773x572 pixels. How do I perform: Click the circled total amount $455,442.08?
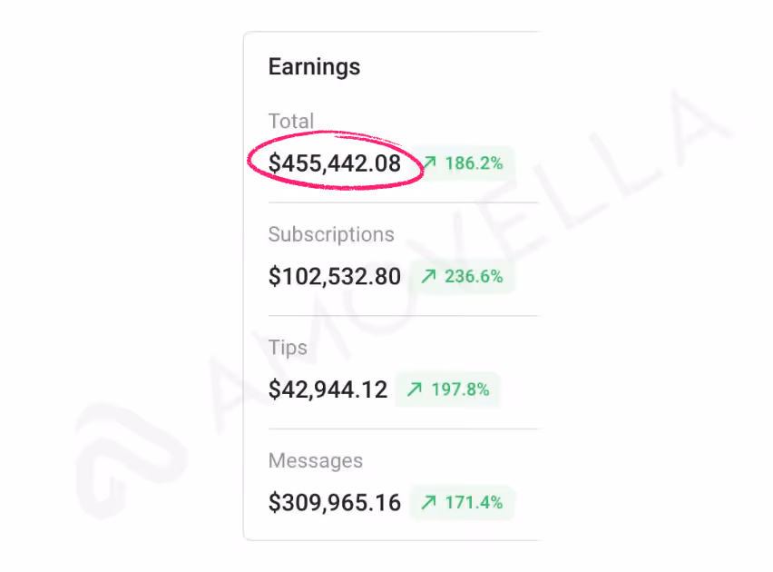pos(335,164)
